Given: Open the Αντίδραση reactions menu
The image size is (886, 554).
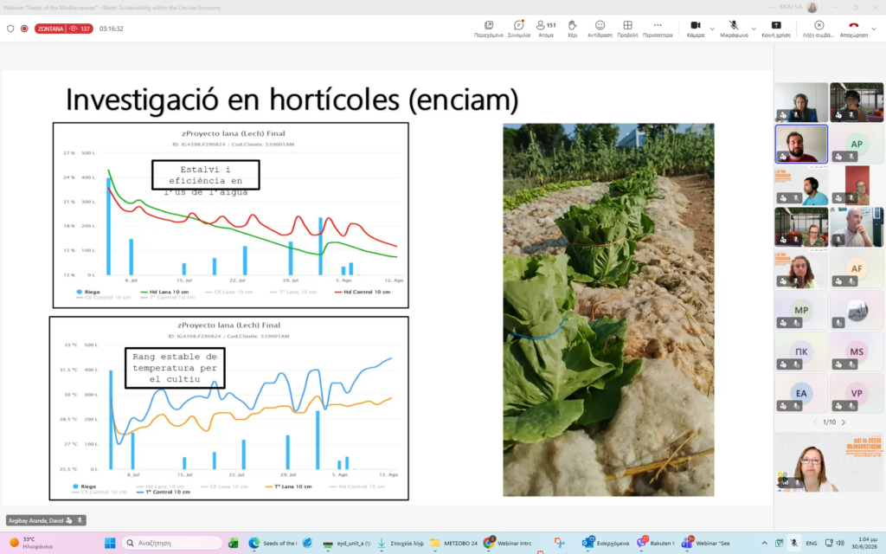Looking at the screenshot, I should [600, 29].
